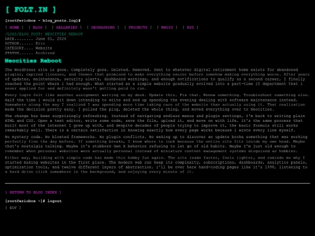The height and width of the screenshot is (236, 315).
Task: Click the CATEGORY Website line
Action: pos(29,48)
